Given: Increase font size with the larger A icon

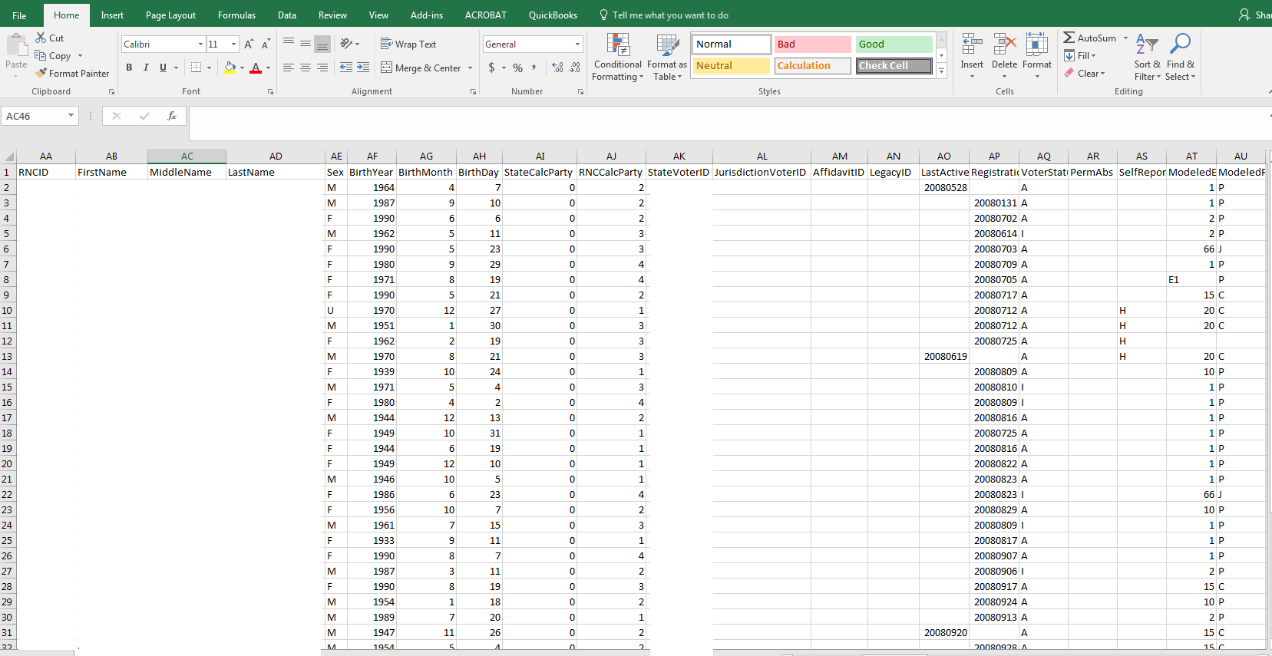Looking at the screenshot, I should (x=249, y=45).
